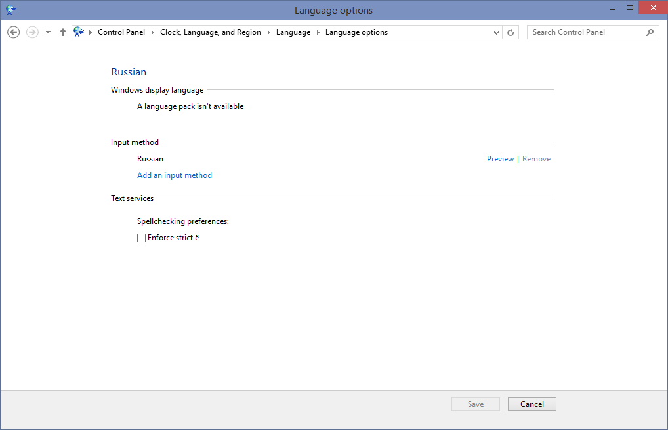Viewport: 668px width, 430px height.
Task: Click the Back navigation arrow
Action: tap(13, 32)
